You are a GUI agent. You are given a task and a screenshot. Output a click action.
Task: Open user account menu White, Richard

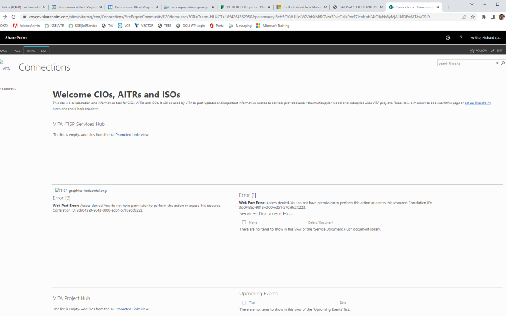(x=486, y=37)
